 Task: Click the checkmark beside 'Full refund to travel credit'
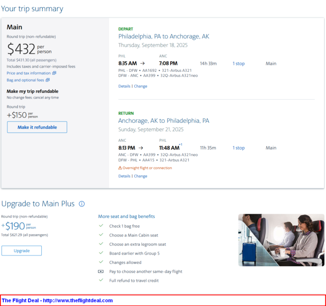101,280
